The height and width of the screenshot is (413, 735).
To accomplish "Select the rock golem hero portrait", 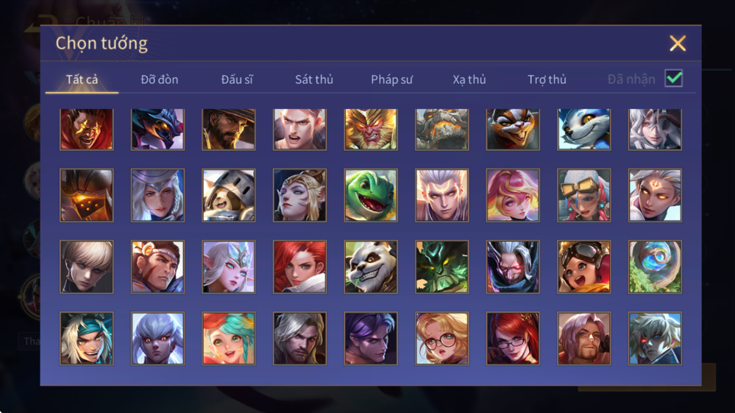I will click(441, 130).
